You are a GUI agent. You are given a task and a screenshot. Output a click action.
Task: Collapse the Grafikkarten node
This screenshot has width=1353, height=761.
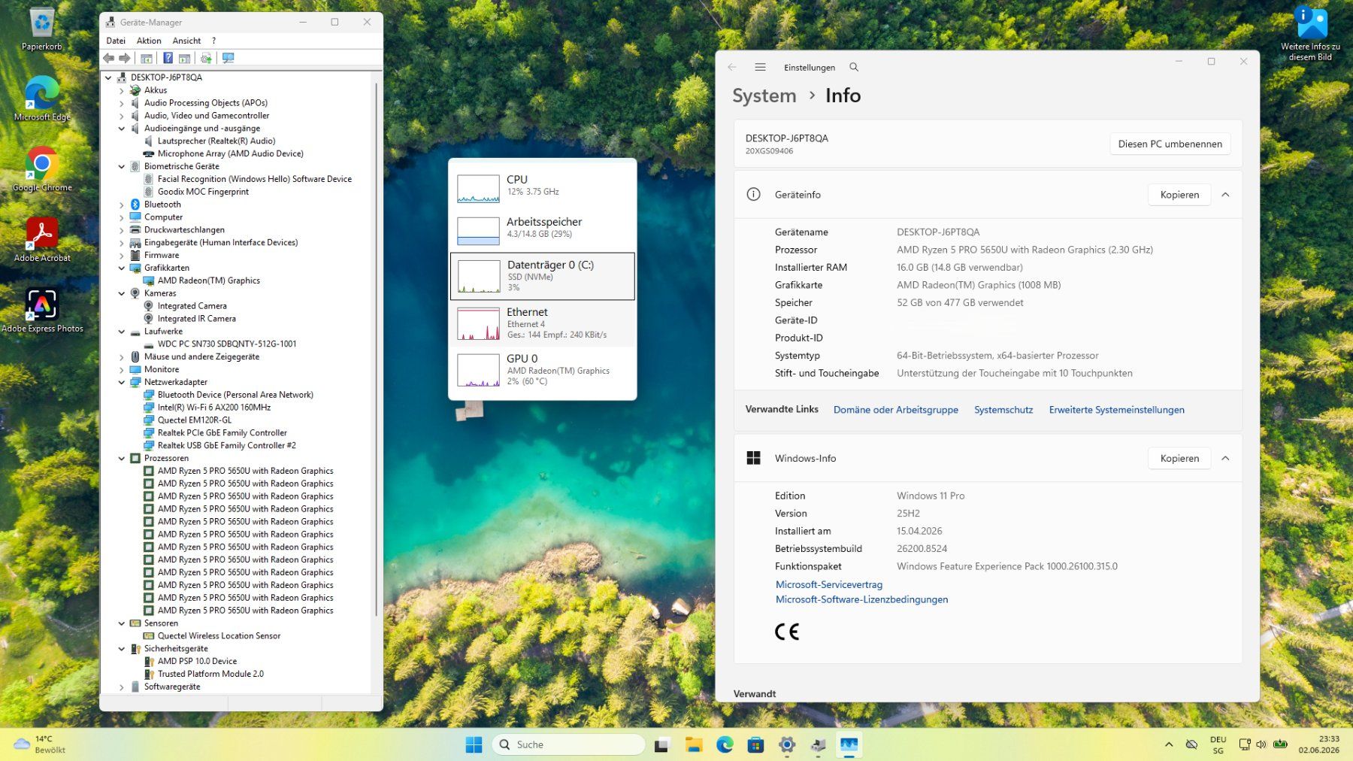point(122,268)
